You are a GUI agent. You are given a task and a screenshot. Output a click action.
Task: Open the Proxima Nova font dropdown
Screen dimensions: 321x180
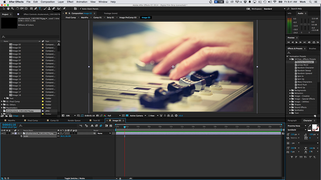[297, 126]
